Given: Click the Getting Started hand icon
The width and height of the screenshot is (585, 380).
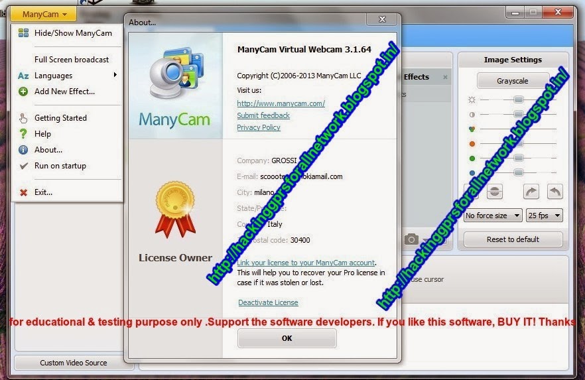Looking at the screenshot, I should (23, 118).
